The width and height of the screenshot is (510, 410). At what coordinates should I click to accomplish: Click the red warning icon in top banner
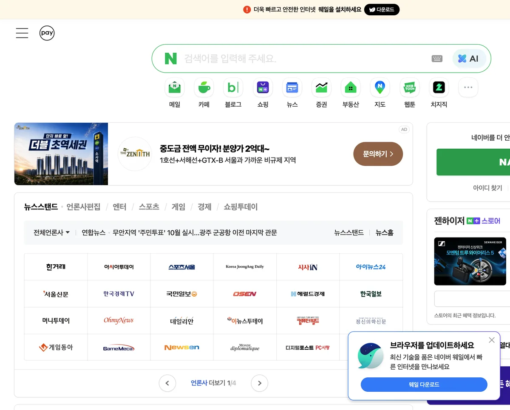247,9
